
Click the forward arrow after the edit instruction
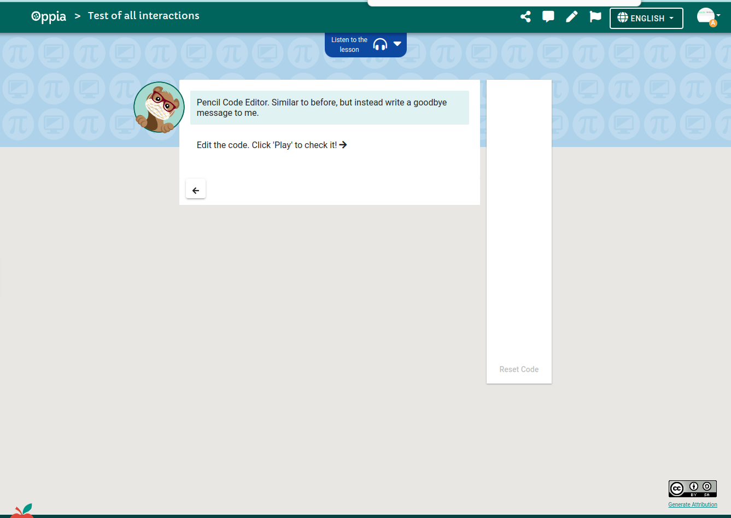pos(343,144)
